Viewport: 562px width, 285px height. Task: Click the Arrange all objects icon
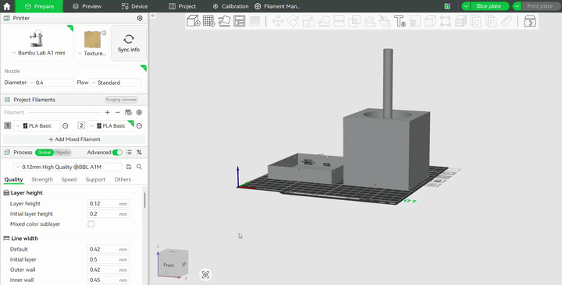(239, 21)
